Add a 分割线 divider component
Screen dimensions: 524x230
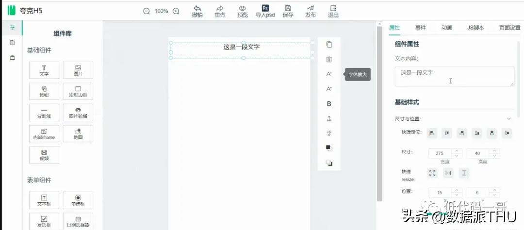[44, 112]
